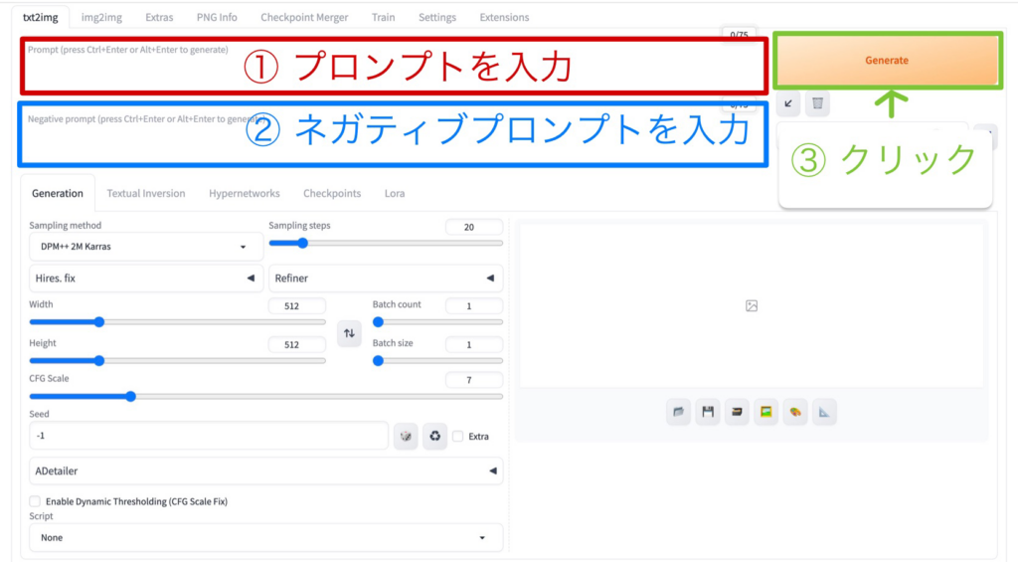Expand the Hires. fix section

146,279
